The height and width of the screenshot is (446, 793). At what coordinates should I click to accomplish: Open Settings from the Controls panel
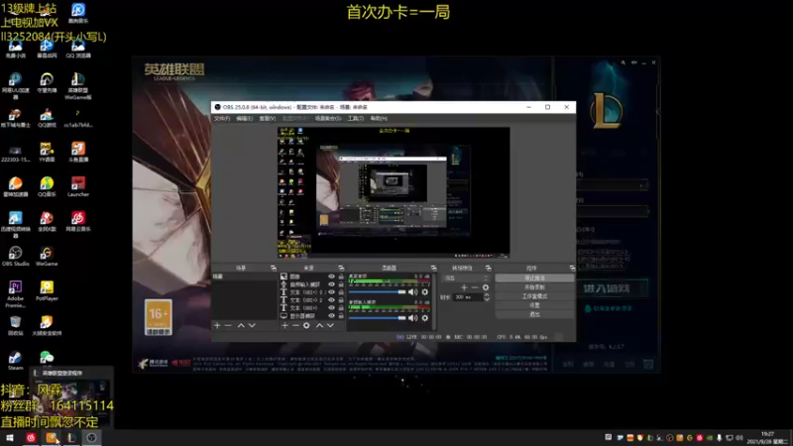[x=534, y=305]
